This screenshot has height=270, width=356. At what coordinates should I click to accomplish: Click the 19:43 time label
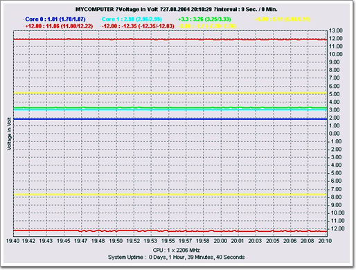(46, 241)
